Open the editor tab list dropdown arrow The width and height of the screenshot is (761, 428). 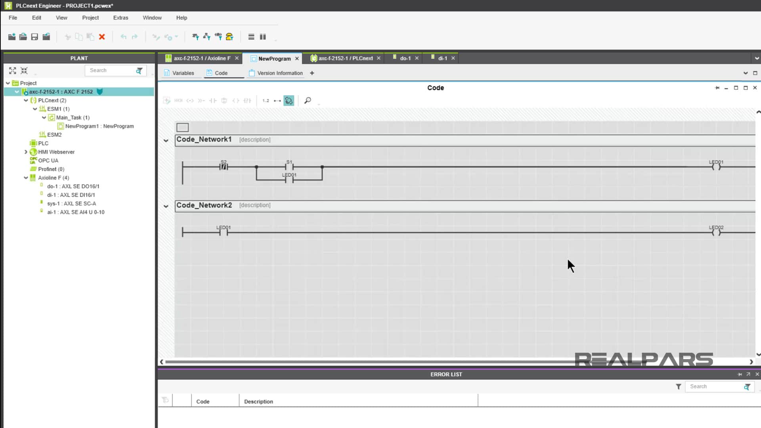click(x=757, y=58)
